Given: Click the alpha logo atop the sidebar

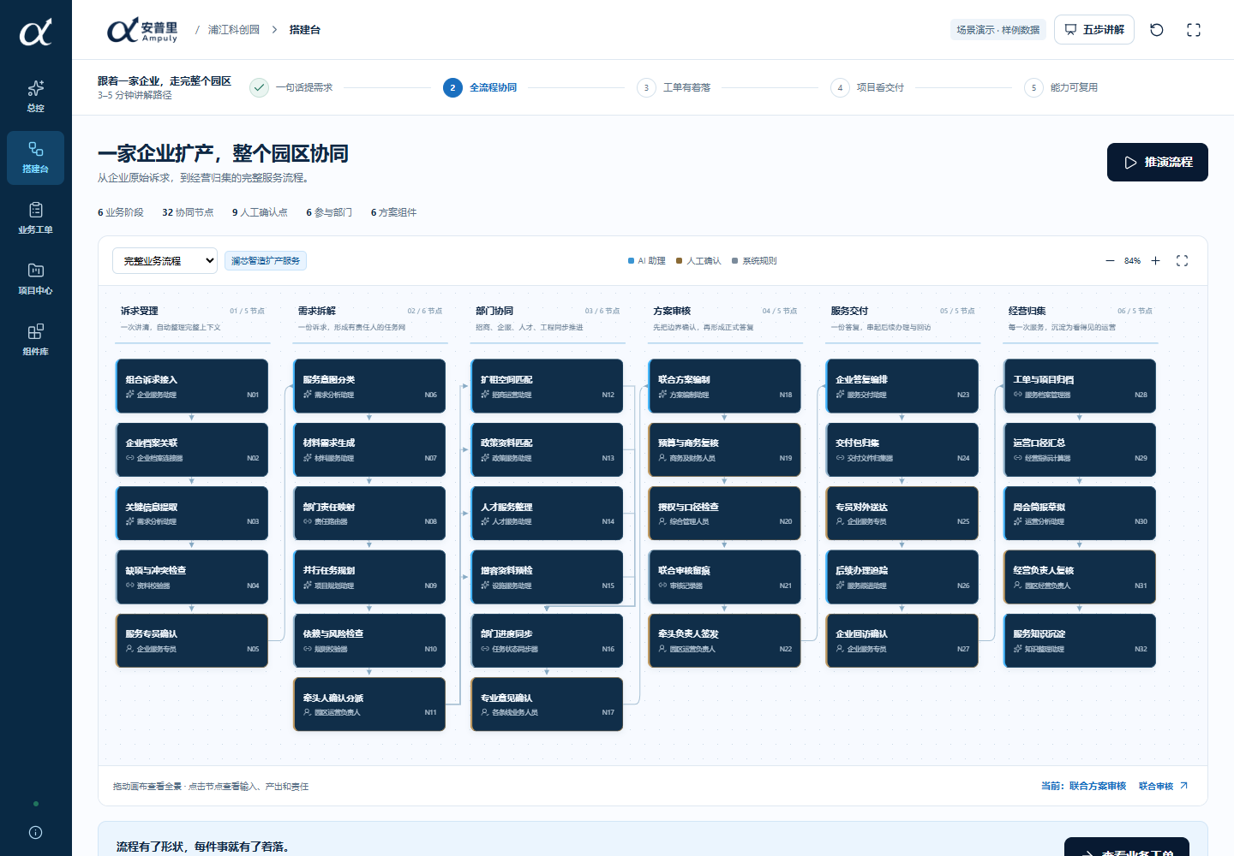Looking at the screenshot, I should click(x=35, y=33).
